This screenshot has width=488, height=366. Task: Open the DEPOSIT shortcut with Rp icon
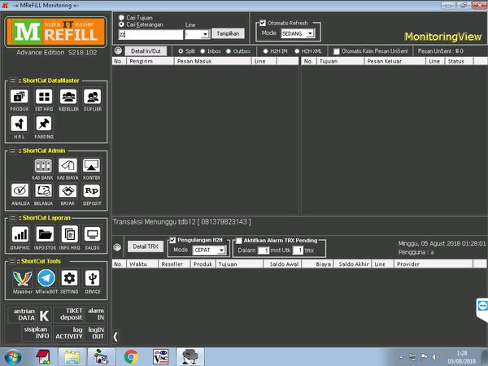click(92, 192)
